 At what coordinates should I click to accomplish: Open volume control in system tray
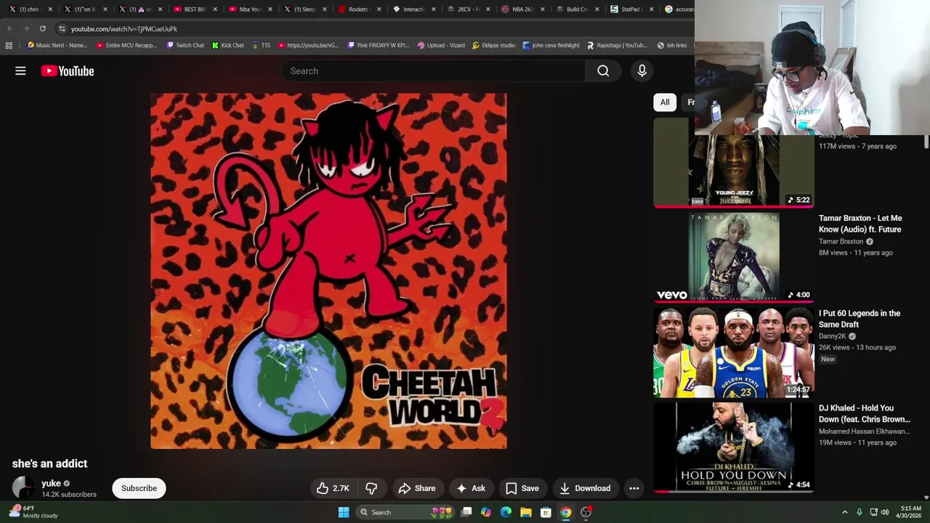(x=885, y=512)
